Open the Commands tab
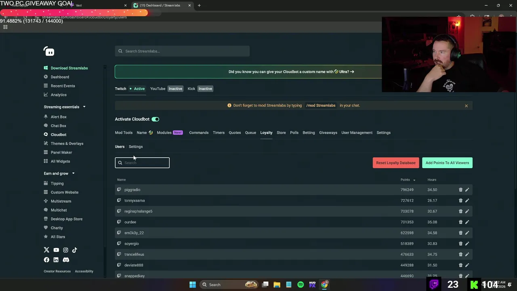The height and width of the screenshot is (291, 517). pos(199,133)
